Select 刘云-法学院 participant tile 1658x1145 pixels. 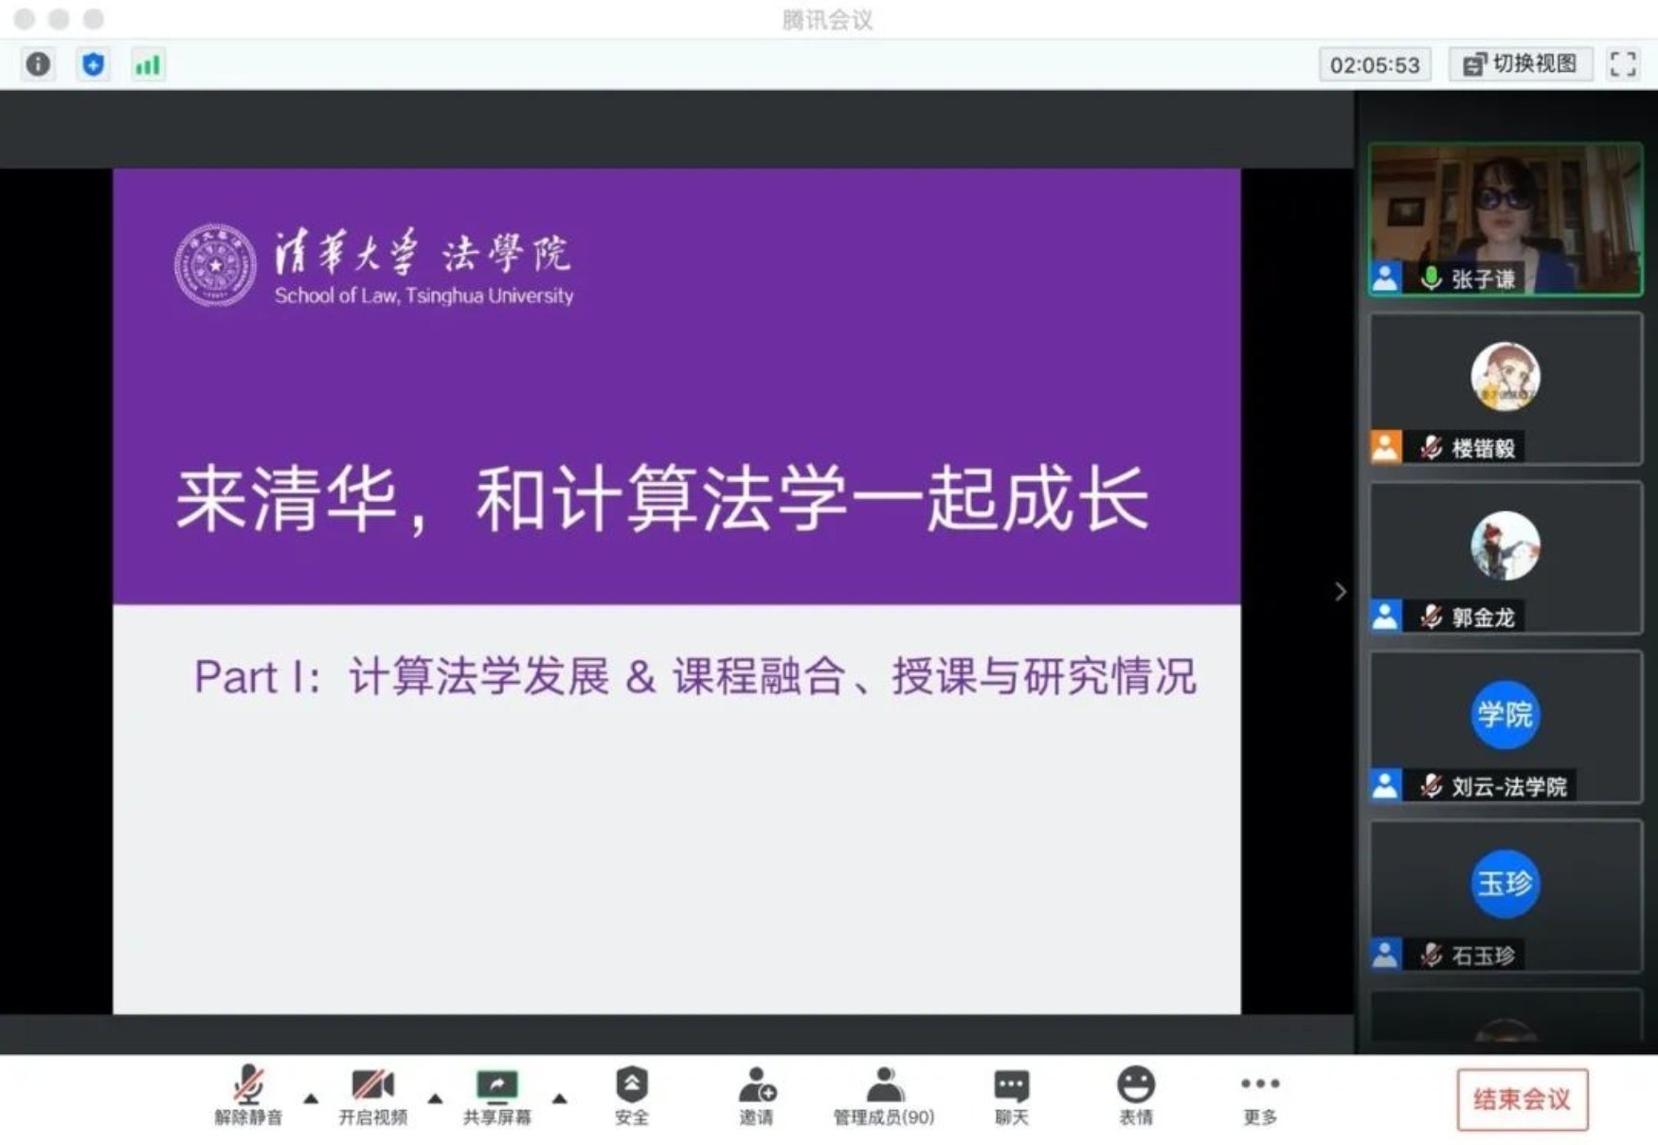tap(1505, 726)
